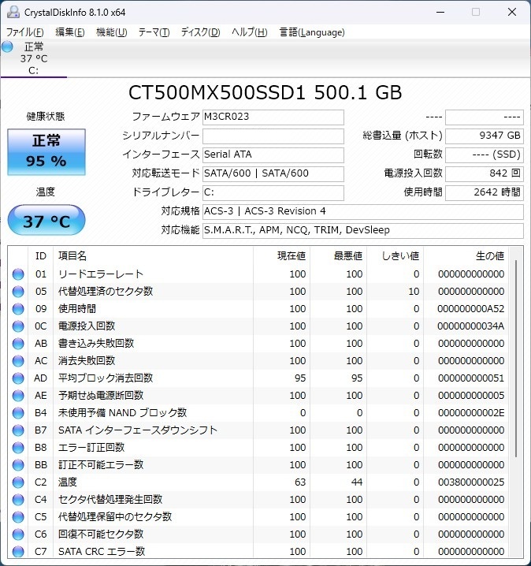Click the empty シリアルナンバー field
This screenshot has width=531, height=566.
(273, 136)
